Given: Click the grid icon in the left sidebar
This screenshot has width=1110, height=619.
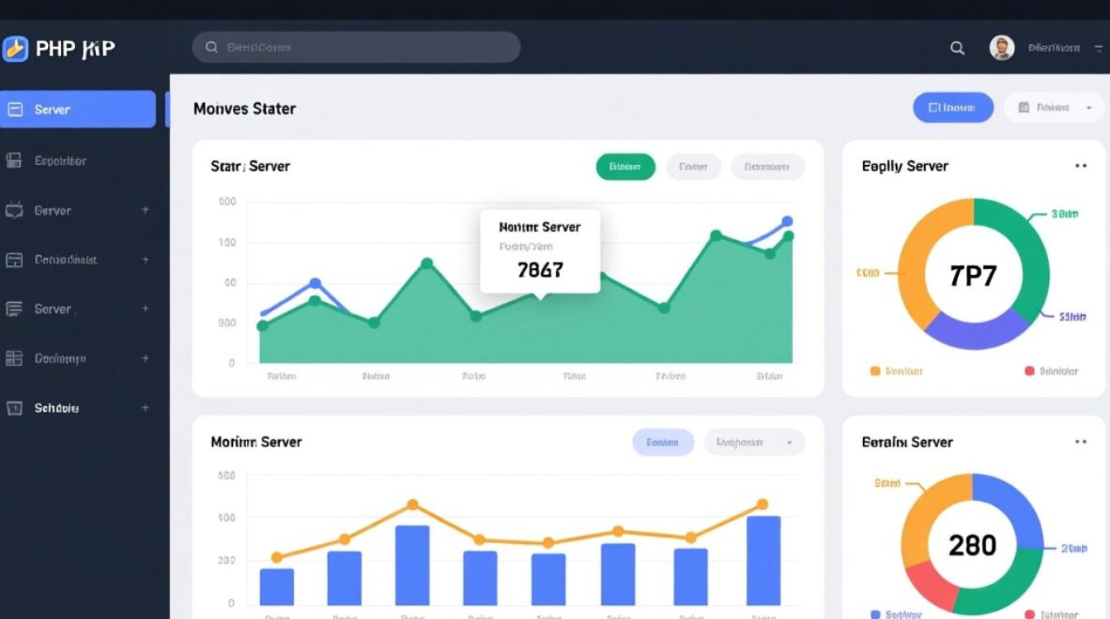Looking at the screenshot, I should pos(14,358).
